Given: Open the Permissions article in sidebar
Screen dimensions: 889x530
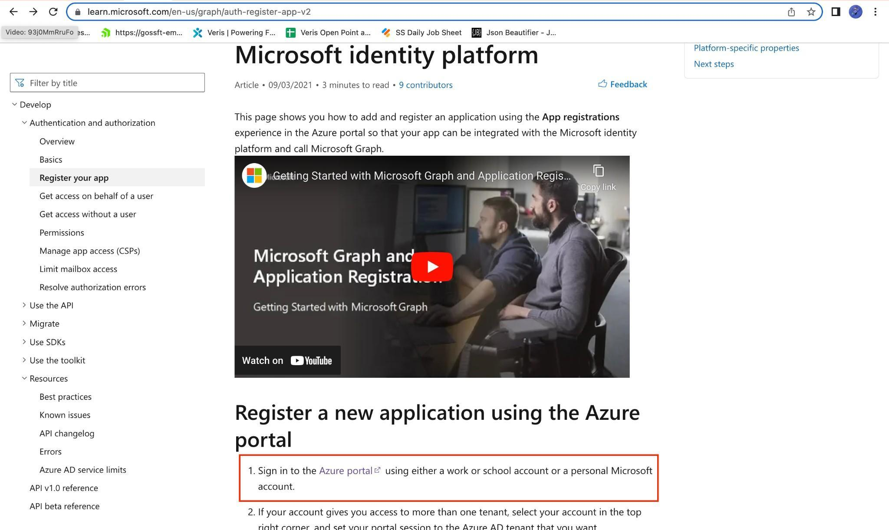Looking at the screenshot, I should coord(62,232).
